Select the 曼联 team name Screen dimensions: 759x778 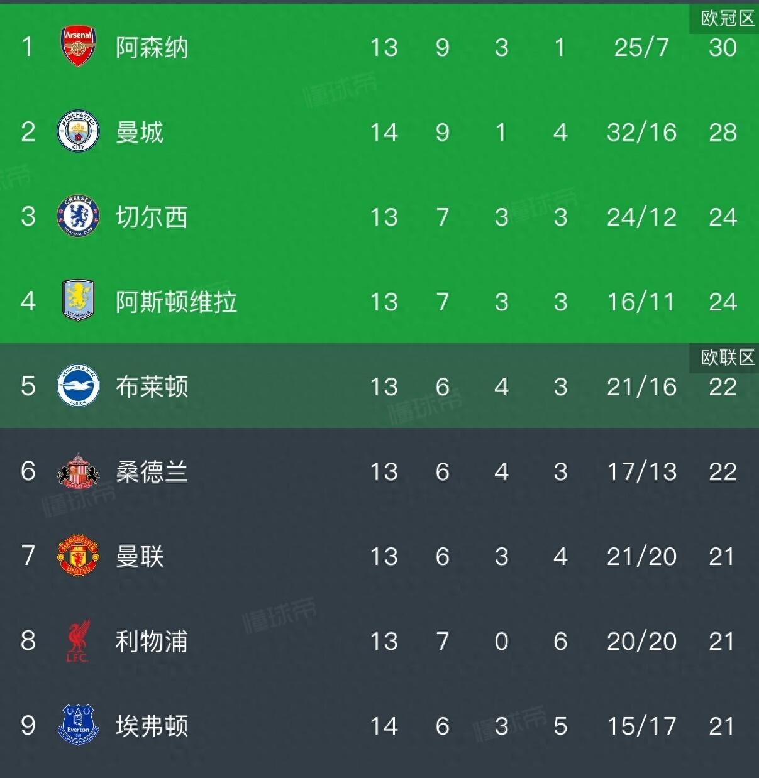(140, 557)
